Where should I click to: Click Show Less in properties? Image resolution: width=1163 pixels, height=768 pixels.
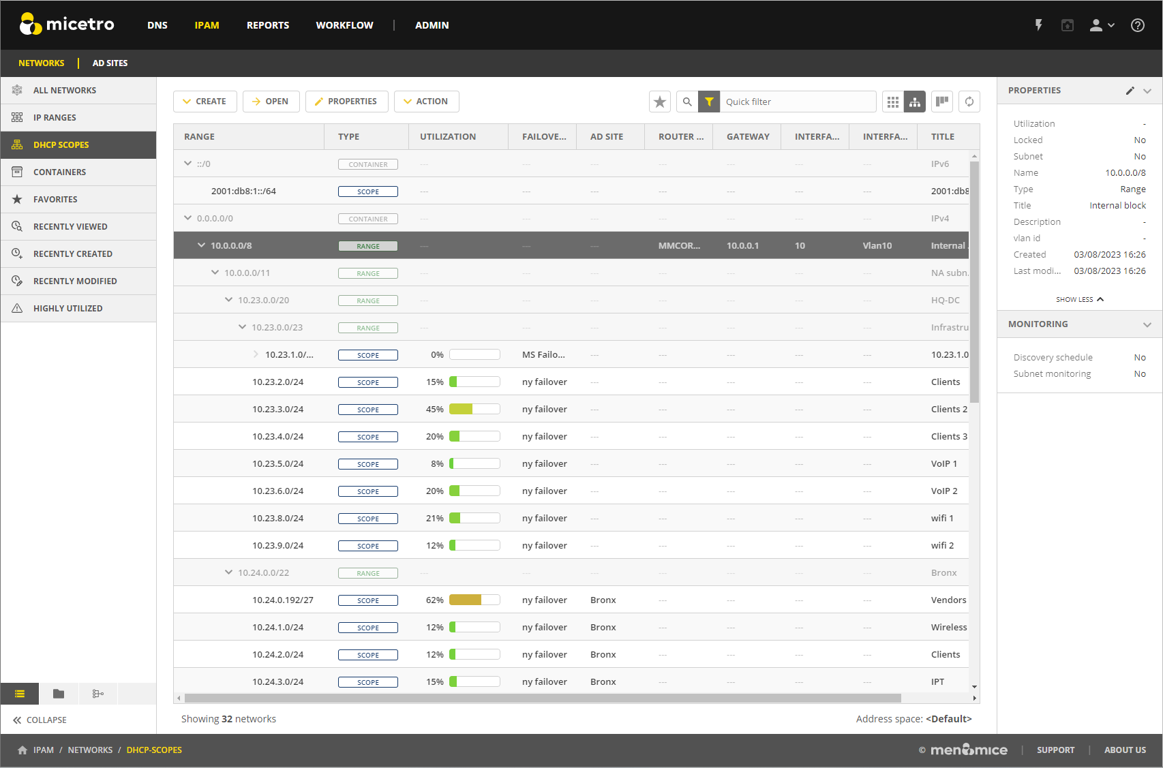1080,299
